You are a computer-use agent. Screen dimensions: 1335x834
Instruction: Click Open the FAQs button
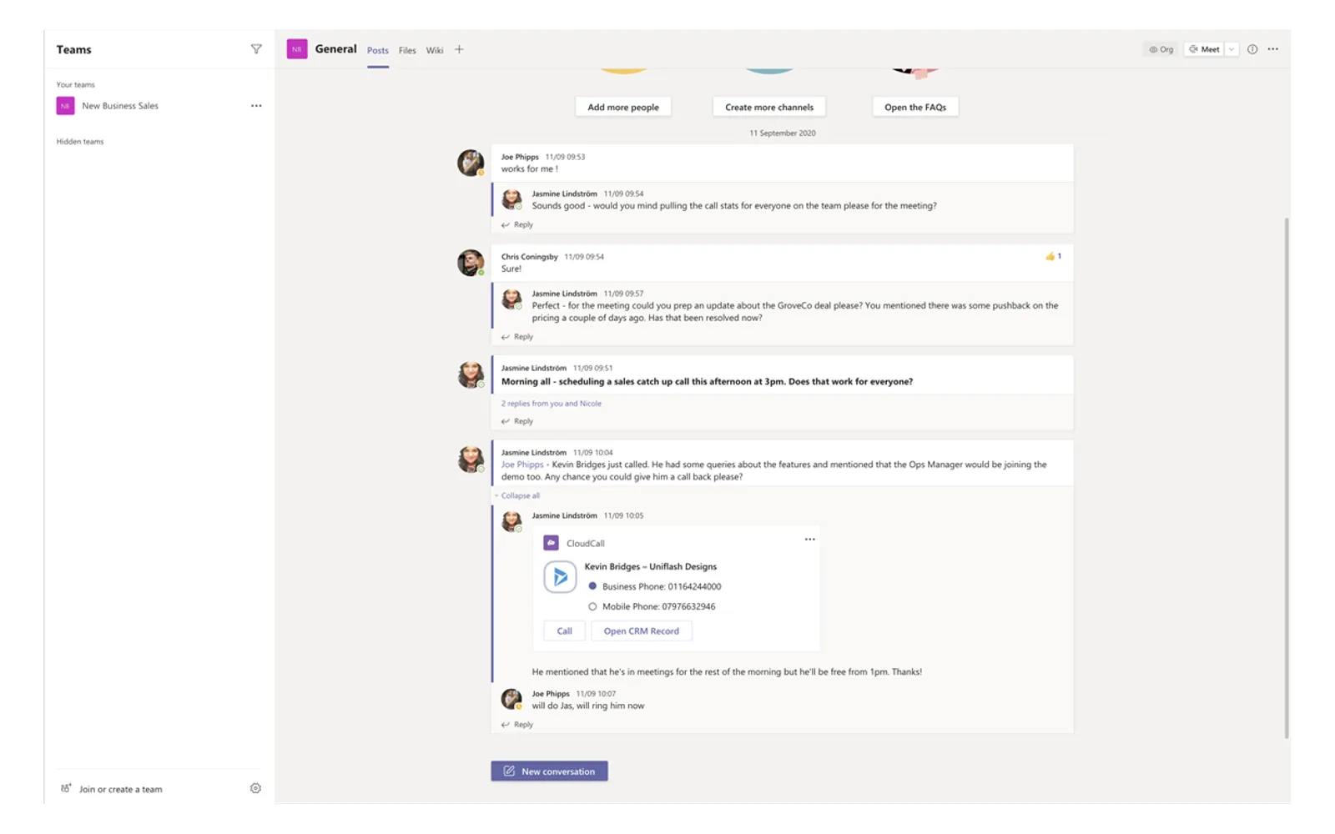click(915, 107)
